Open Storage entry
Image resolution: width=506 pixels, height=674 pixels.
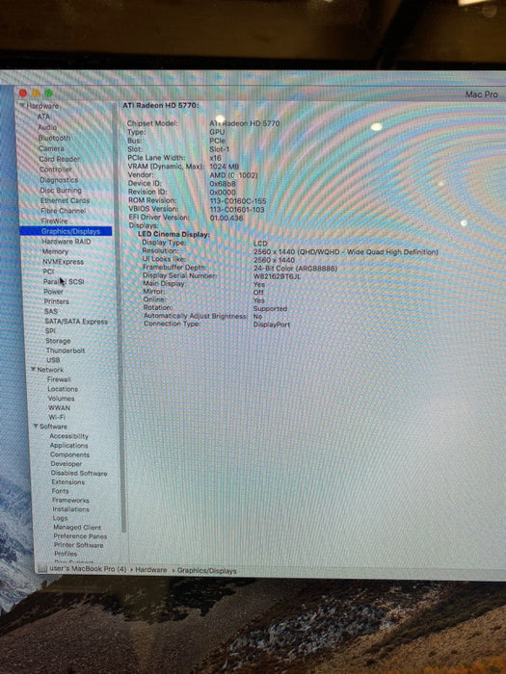click(58, 341)
